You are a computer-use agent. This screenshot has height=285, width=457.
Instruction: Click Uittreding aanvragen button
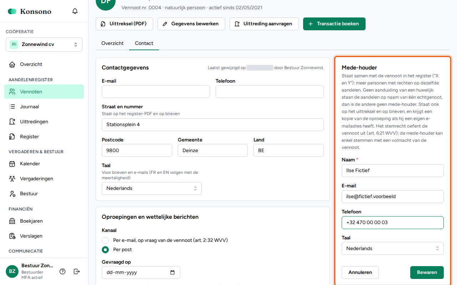click(x=264, y=24)
